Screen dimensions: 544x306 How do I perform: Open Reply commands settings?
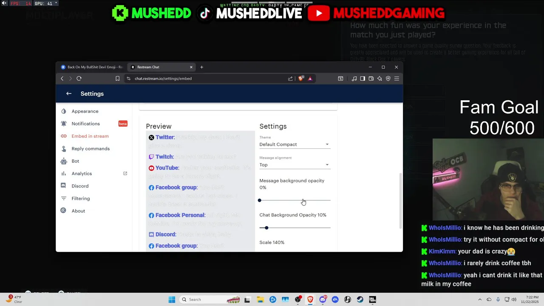point(91,149)
